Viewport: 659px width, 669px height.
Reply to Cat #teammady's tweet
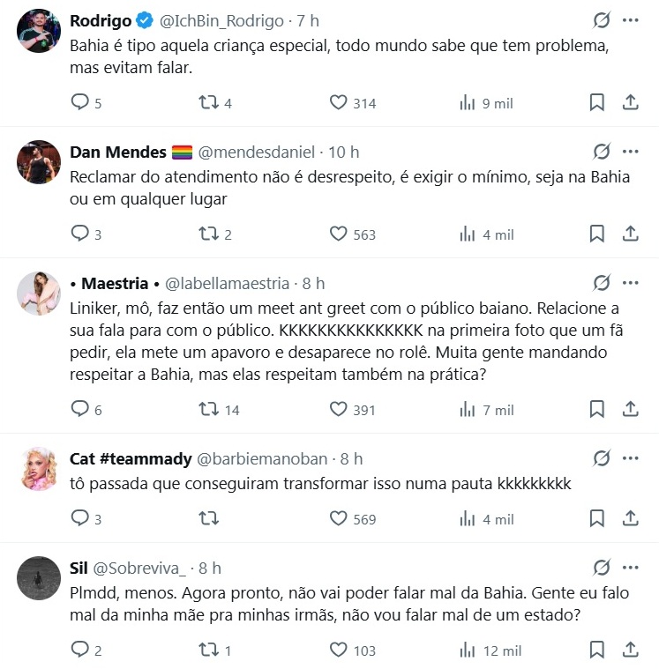point(80,519)
